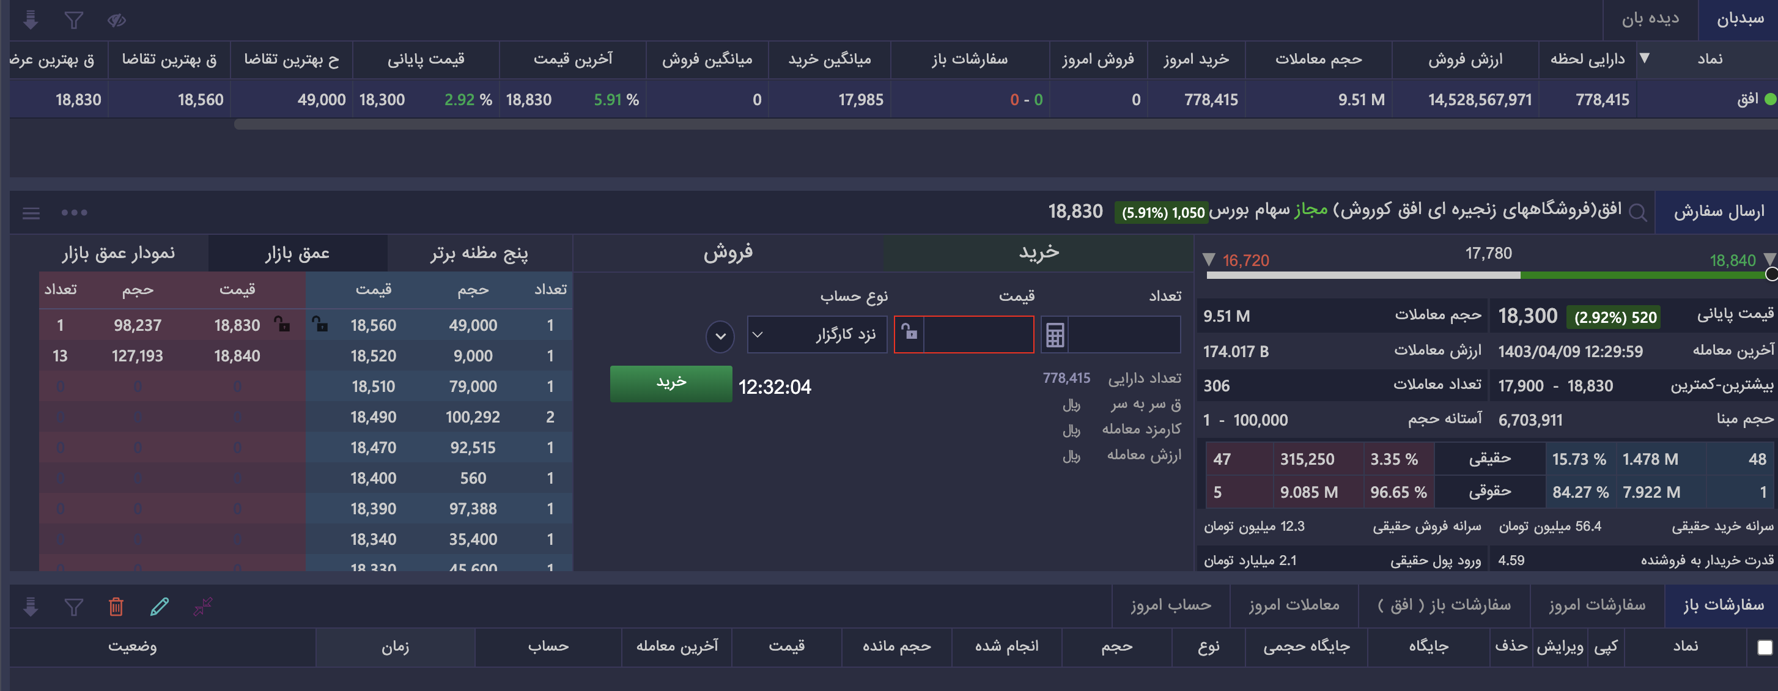Click buy depth price 18,400
1778x691 pixels.
[x=373, y=478]
